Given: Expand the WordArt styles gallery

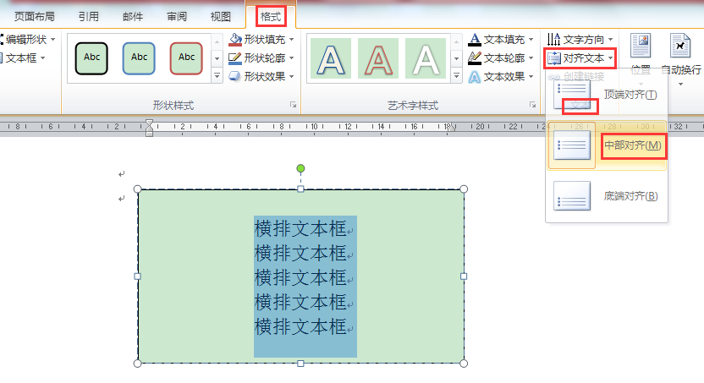Looking at the screenshot, I should pos(457,76).
